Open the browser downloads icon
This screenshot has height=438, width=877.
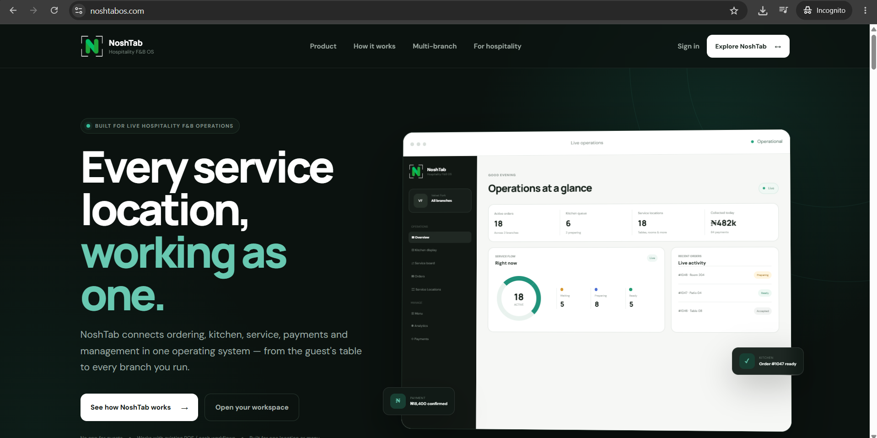pos(763,11)
